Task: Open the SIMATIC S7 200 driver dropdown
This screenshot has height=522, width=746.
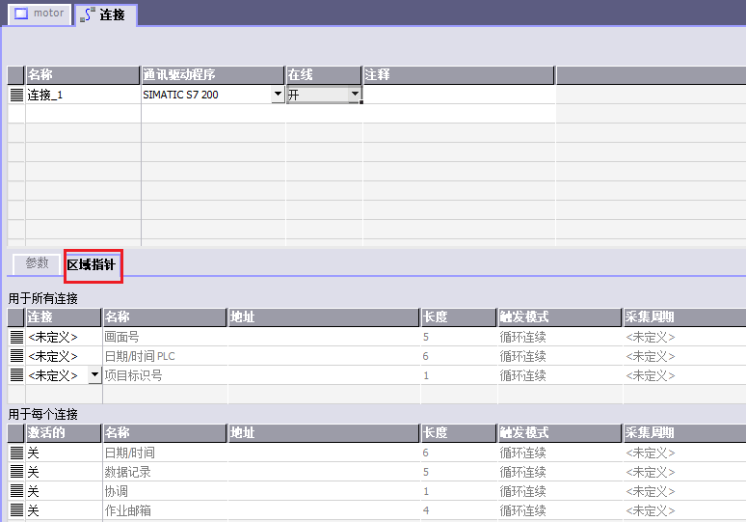Action: [x=279, y=95]
